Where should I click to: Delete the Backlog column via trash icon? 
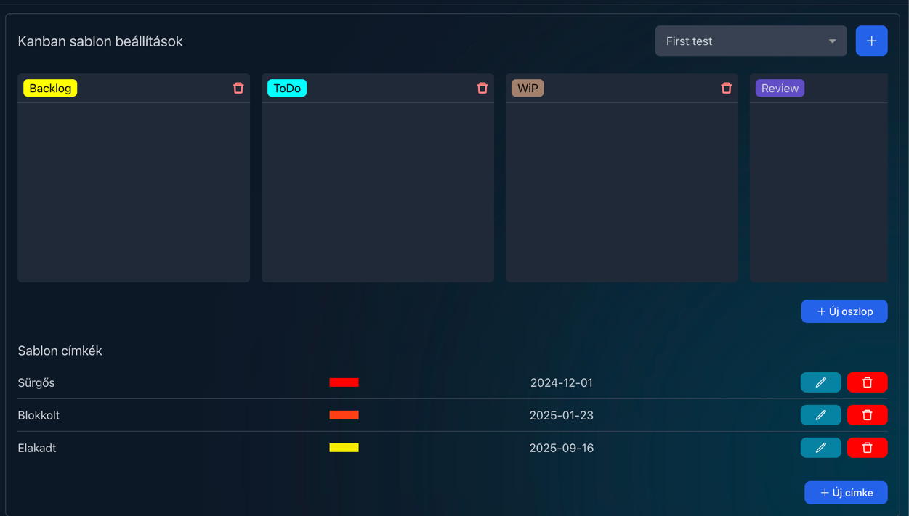click(238, 88)
